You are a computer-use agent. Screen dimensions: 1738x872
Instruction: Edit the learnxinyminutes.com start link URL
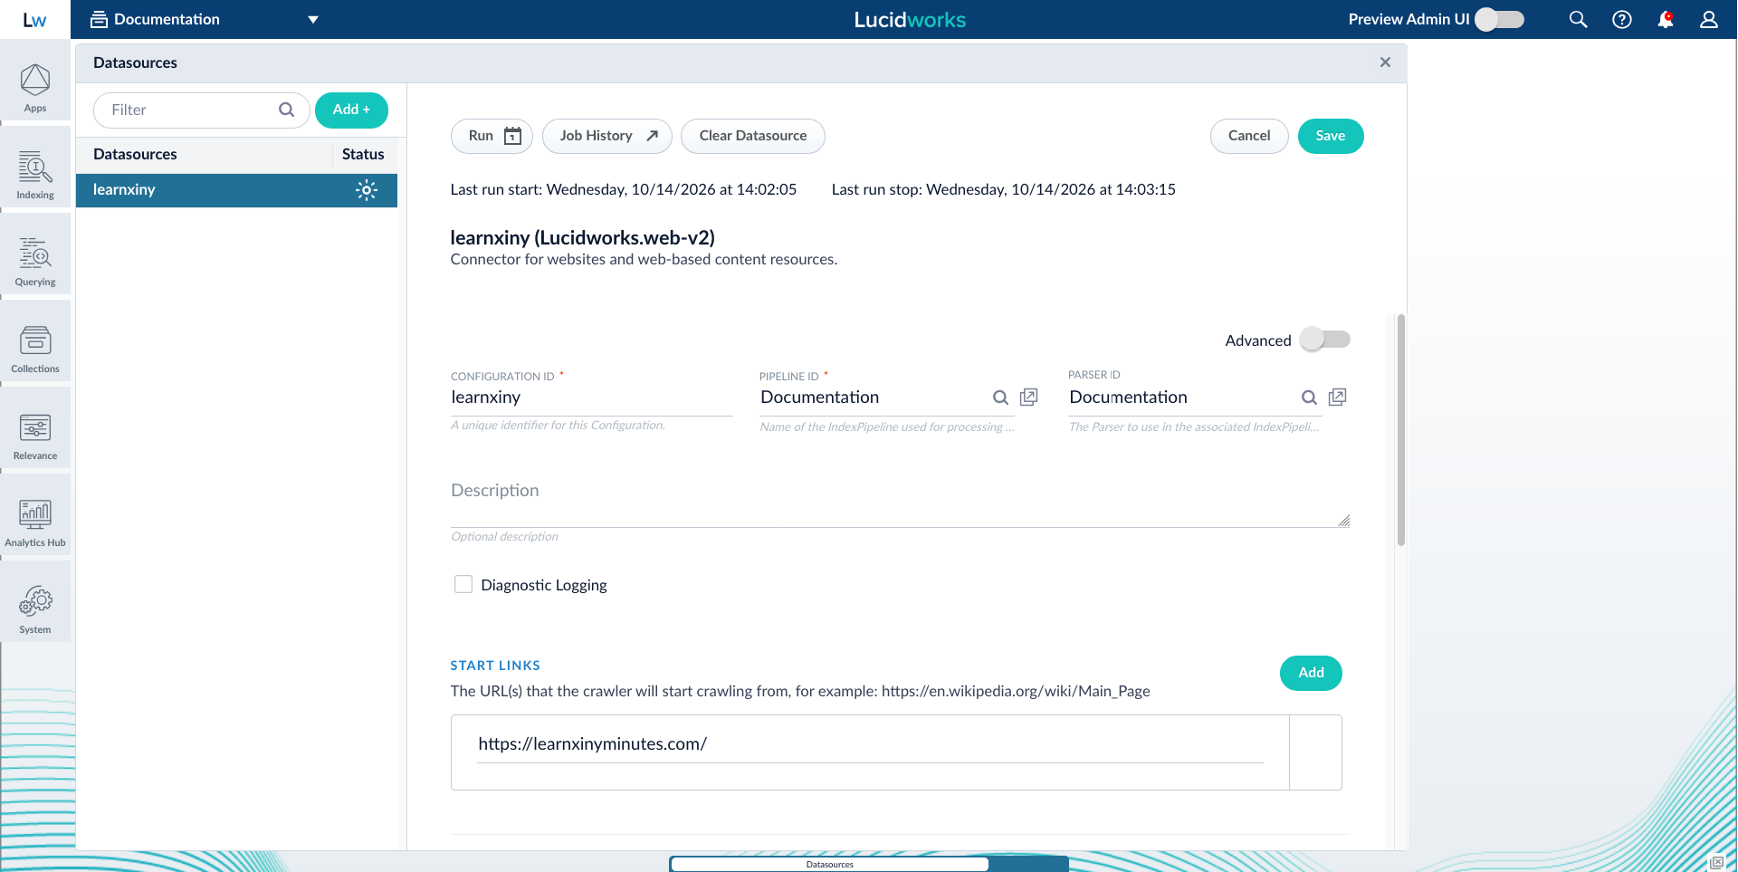point(870,744)
